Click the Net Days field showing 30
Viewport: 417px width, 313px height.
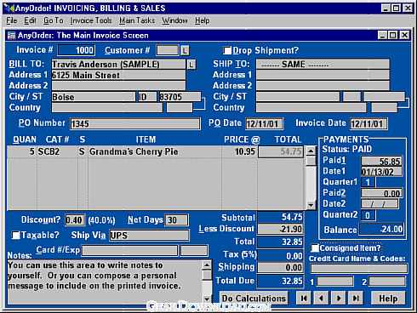[x=176, y=220]
